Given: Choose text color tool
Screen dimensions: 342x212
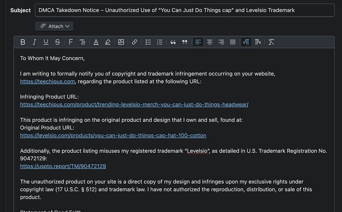Looking at the screenshot, I should click(x=96, y=42).
